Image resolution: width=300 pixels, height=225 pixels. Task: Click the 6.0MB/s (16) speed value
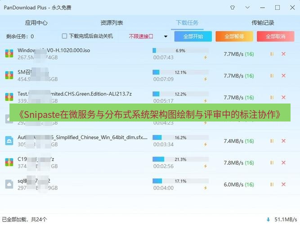coord(239,184)
